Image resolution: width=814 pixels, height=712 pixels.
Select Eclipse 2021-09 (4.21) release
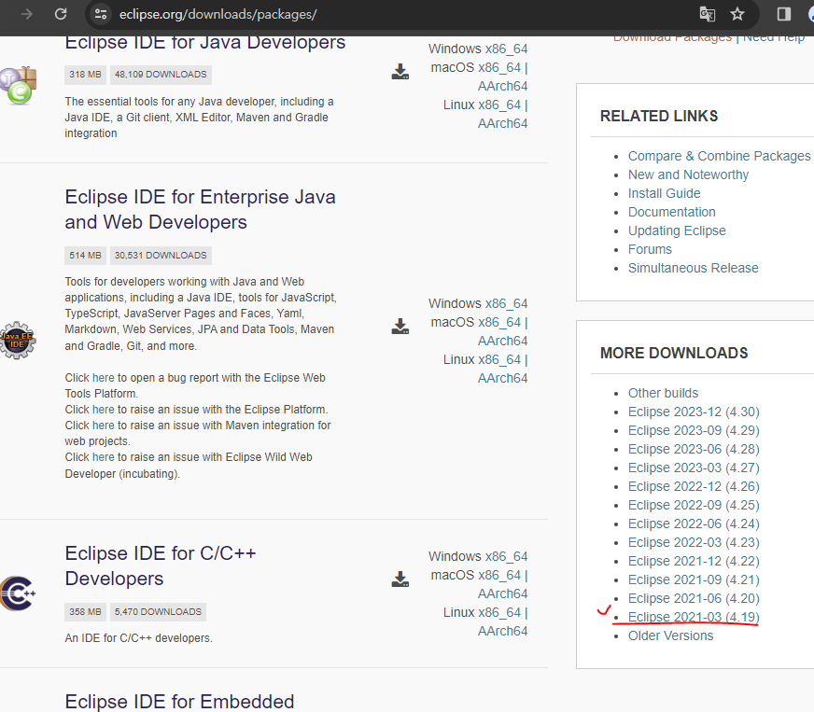coord(694,580)
